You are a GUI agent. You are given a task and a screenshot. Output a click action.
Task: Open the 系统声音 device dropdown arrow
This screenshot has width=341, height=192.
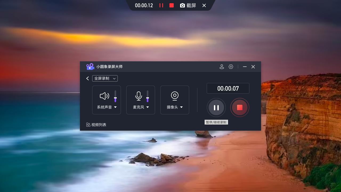[x=115, y=107]
